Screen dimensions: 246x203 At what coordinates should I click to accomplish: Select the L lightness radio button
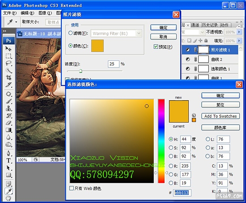[208, 139]
